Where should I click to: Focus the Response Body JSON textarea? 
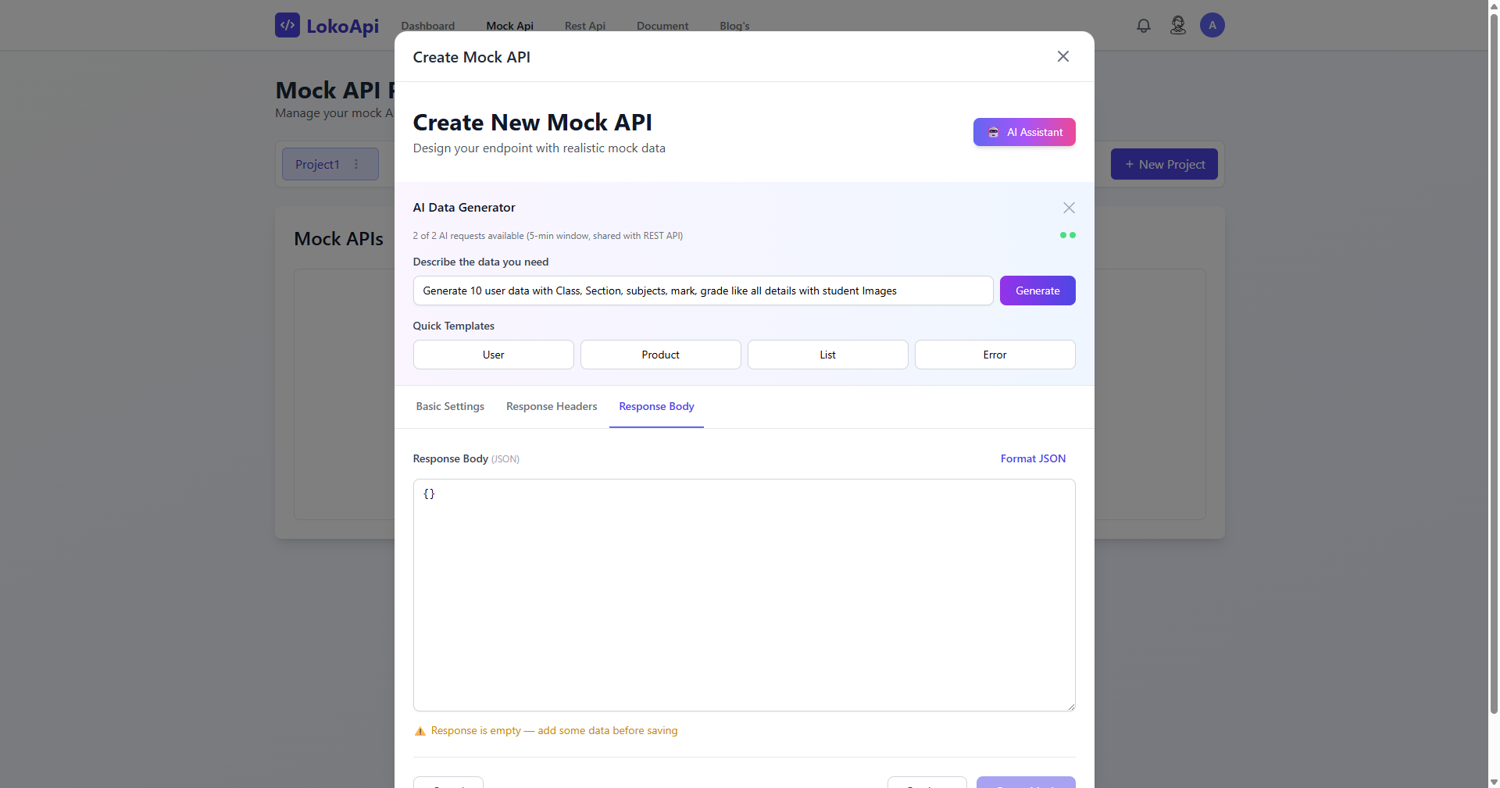point(745,595)
